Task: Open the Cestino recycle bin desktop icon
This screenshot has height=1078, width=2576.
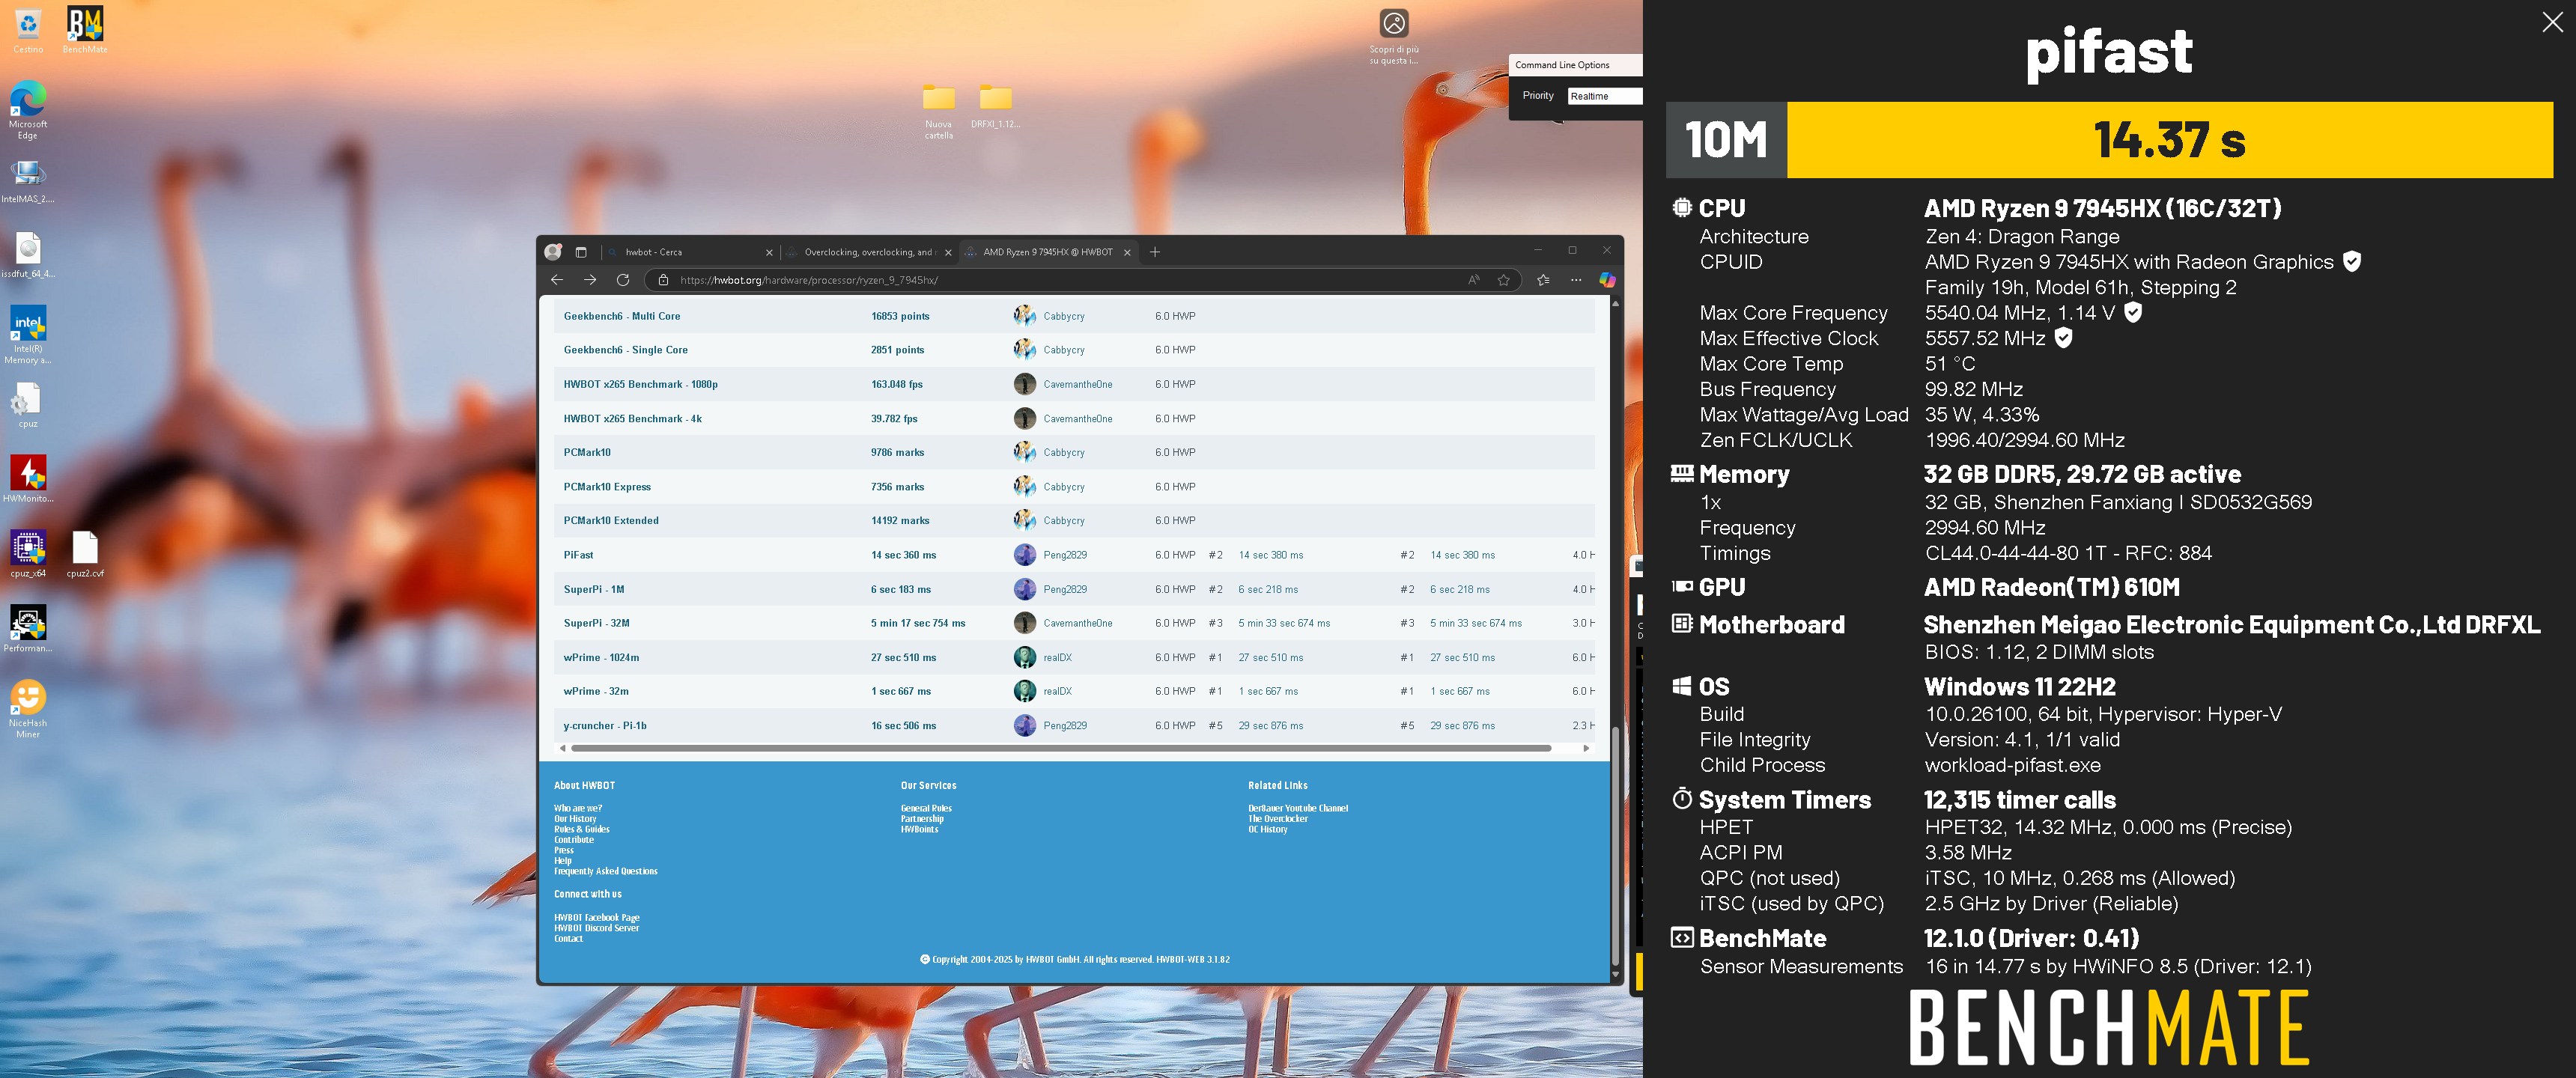Action: tap(28, 29)
